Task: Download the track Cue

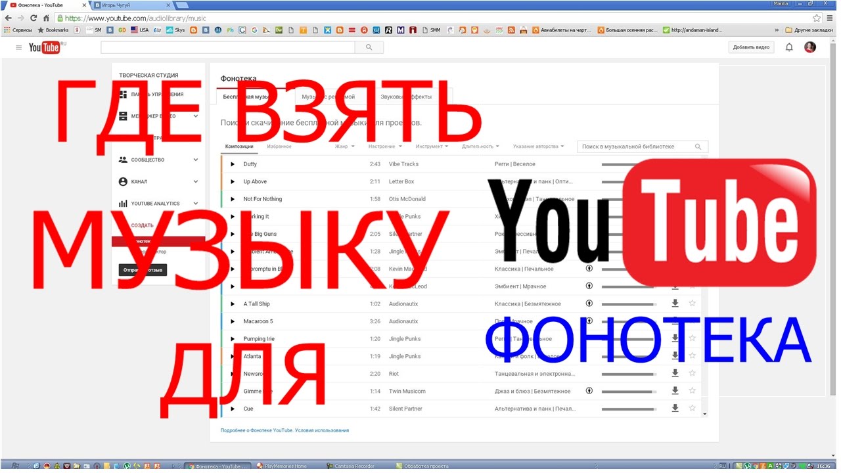Action: (x=675, y=408)
